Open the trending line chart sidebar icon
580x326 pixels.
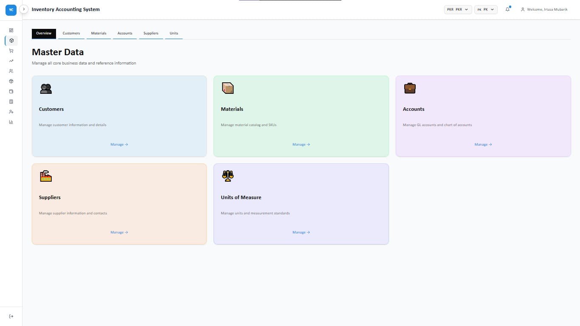(11, 61)
